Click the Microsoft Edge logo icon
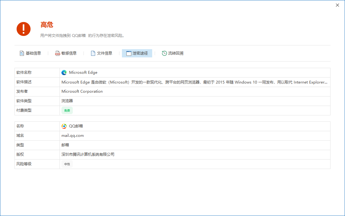 tap(64, 73)
